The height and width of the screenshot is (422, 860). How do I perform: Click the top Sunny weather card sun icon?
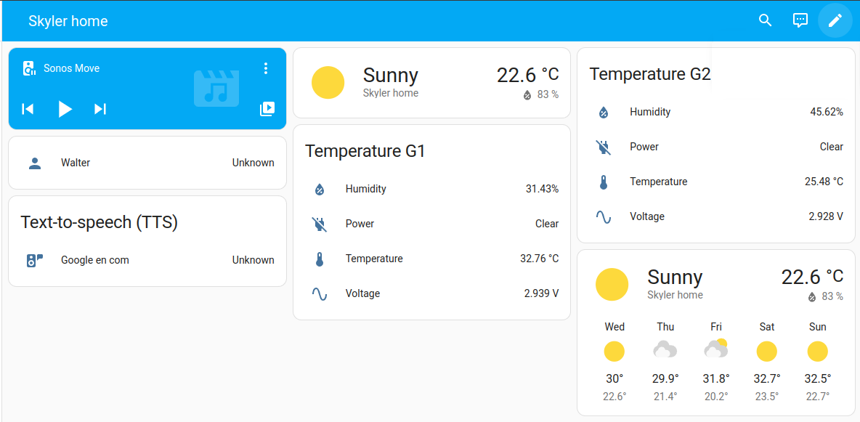tap(328, 83)
